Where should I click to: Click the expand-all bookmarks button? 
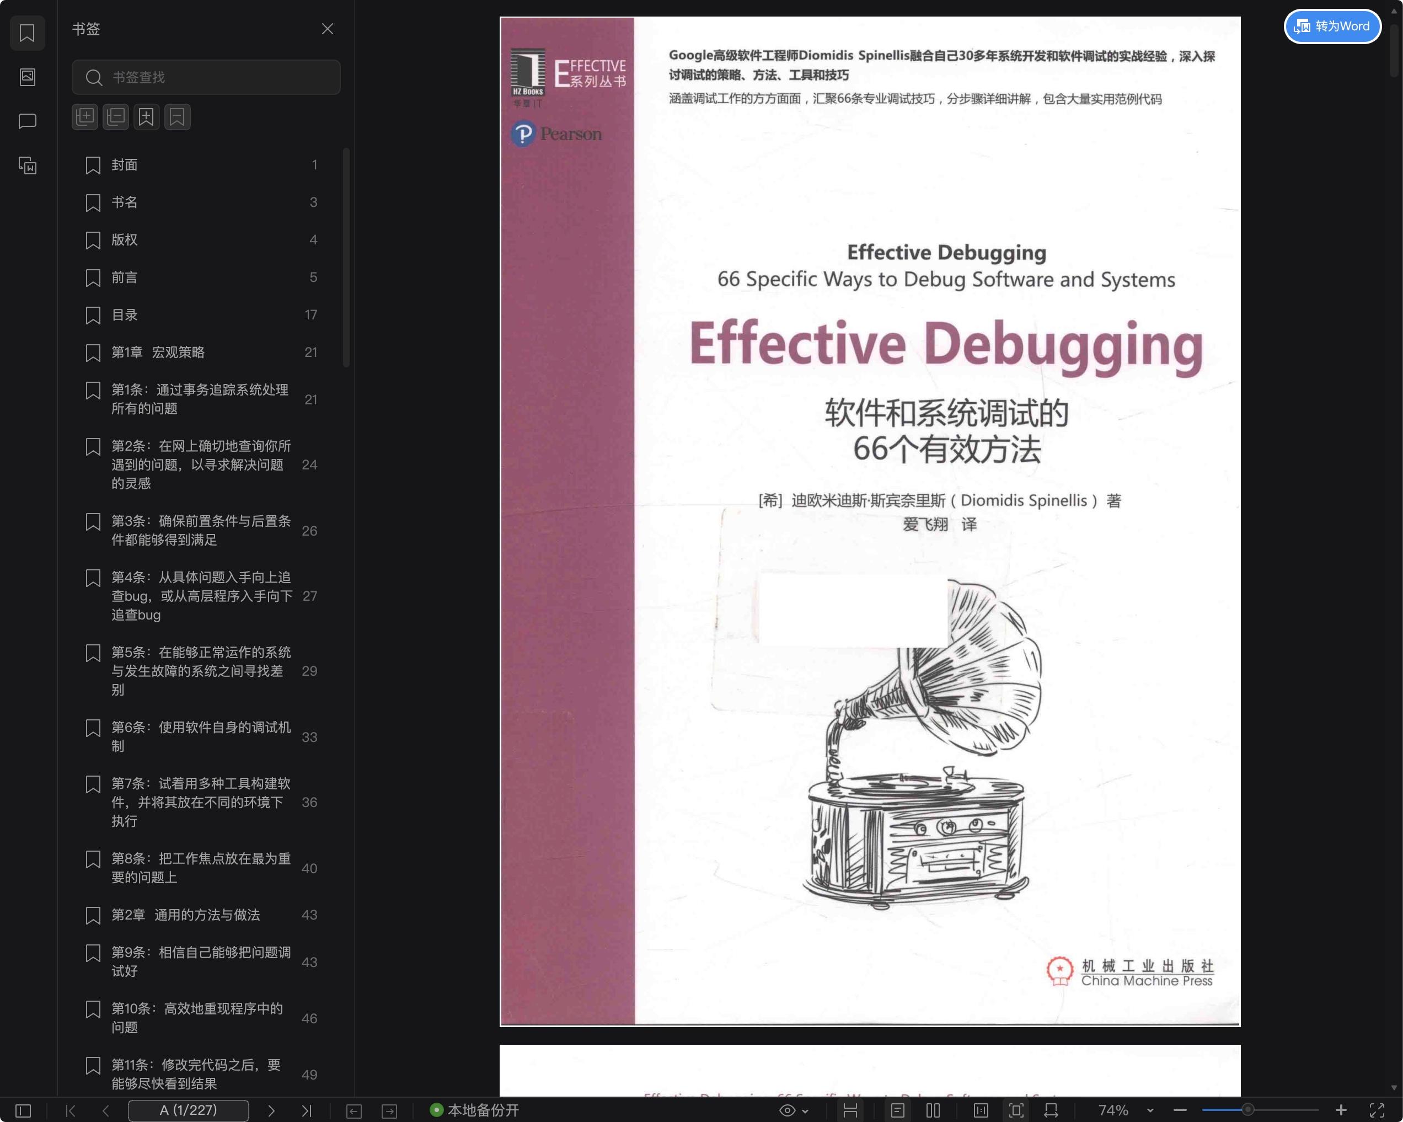(84, 117)
